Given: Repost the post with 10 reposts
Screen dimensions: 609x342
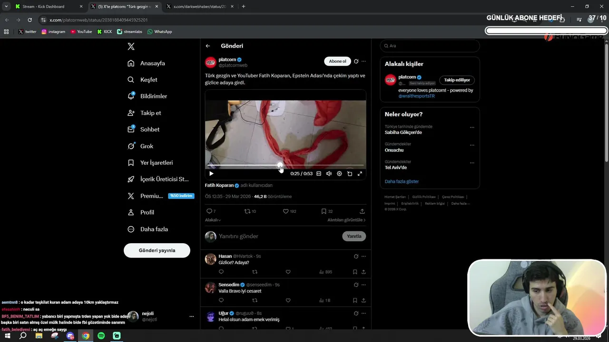Looking at the screenshot, I should (250, 211).
